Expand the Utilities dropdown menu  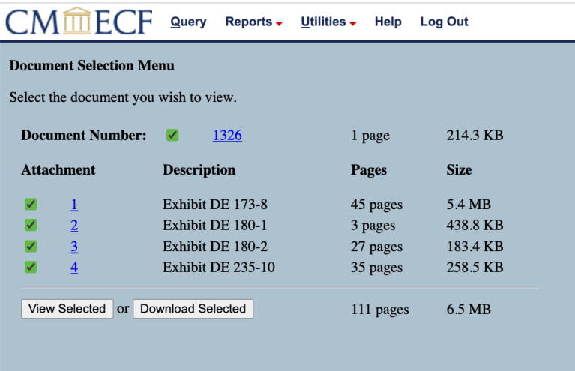(x=328, y=22)
